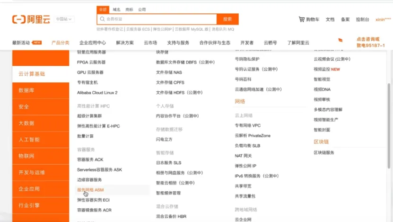Open 文件存储 CPFS link
The width and height of the screenshot is (393, 222).
click(x=170, y=82)
